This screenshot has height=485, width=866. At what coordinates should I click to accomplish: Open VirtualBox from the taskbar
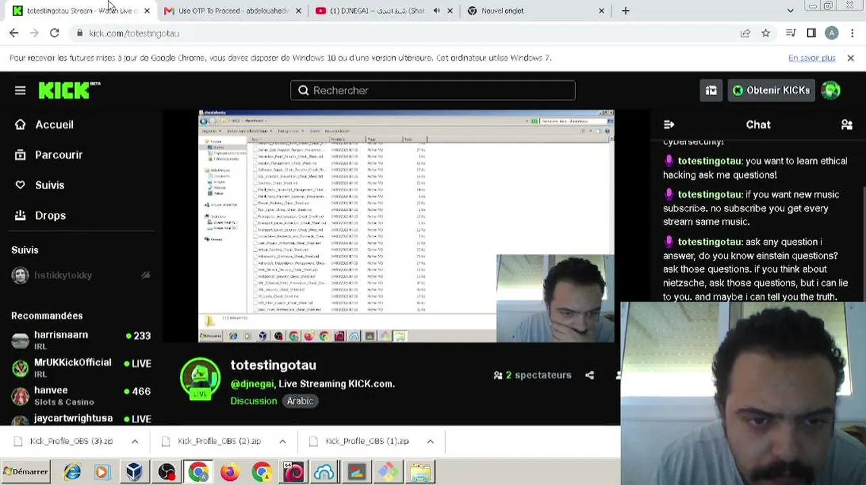[x=134, y=472]
